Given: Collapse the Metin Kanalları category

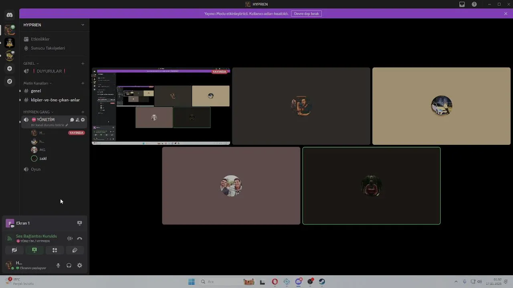Looking at the screenshot, I should (38, 83).
